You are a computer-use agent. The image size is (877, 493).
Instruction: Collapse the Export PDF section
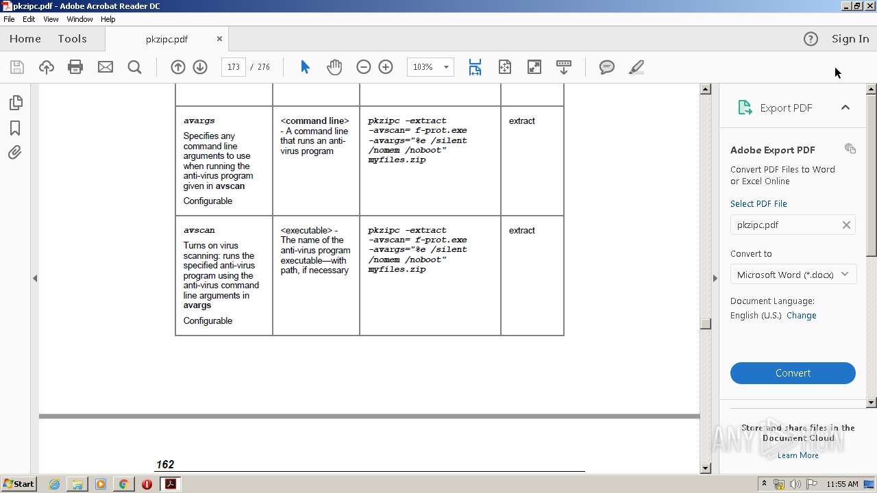(845, 108)
